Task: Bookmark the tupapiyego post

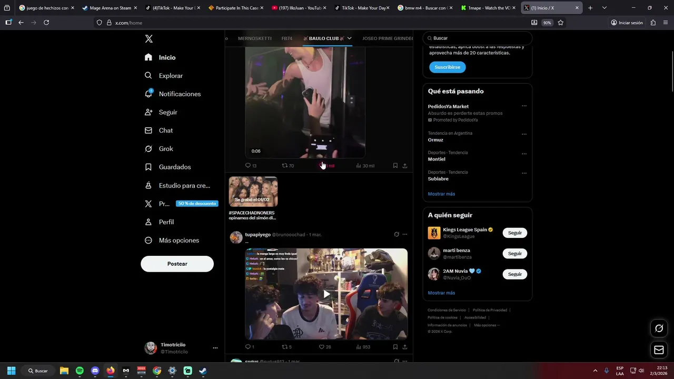Action: click(x=395, y=347)
